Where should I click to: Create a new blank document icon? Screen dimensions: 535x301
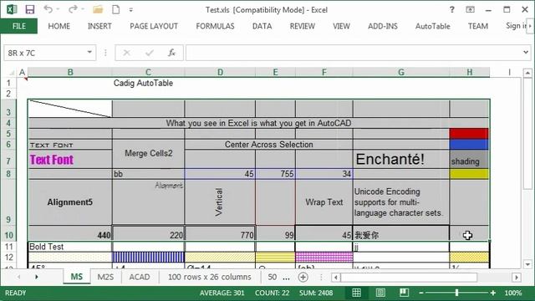[x=116, y=9]
